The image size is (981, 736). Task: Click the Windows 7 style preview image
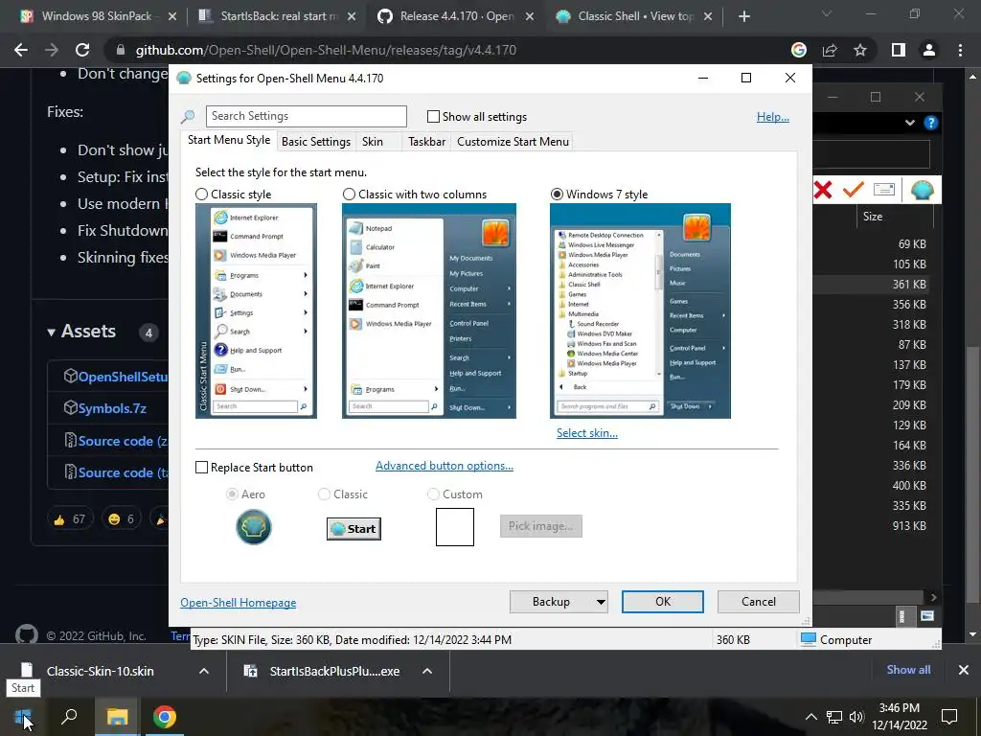click(x=640, y=311)
